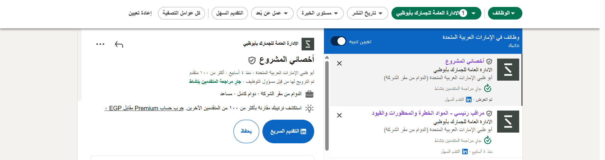Click the وظائف في الإمارات العربية المتحدة heading
605x160 pixels.
click(x=481, y=37)
